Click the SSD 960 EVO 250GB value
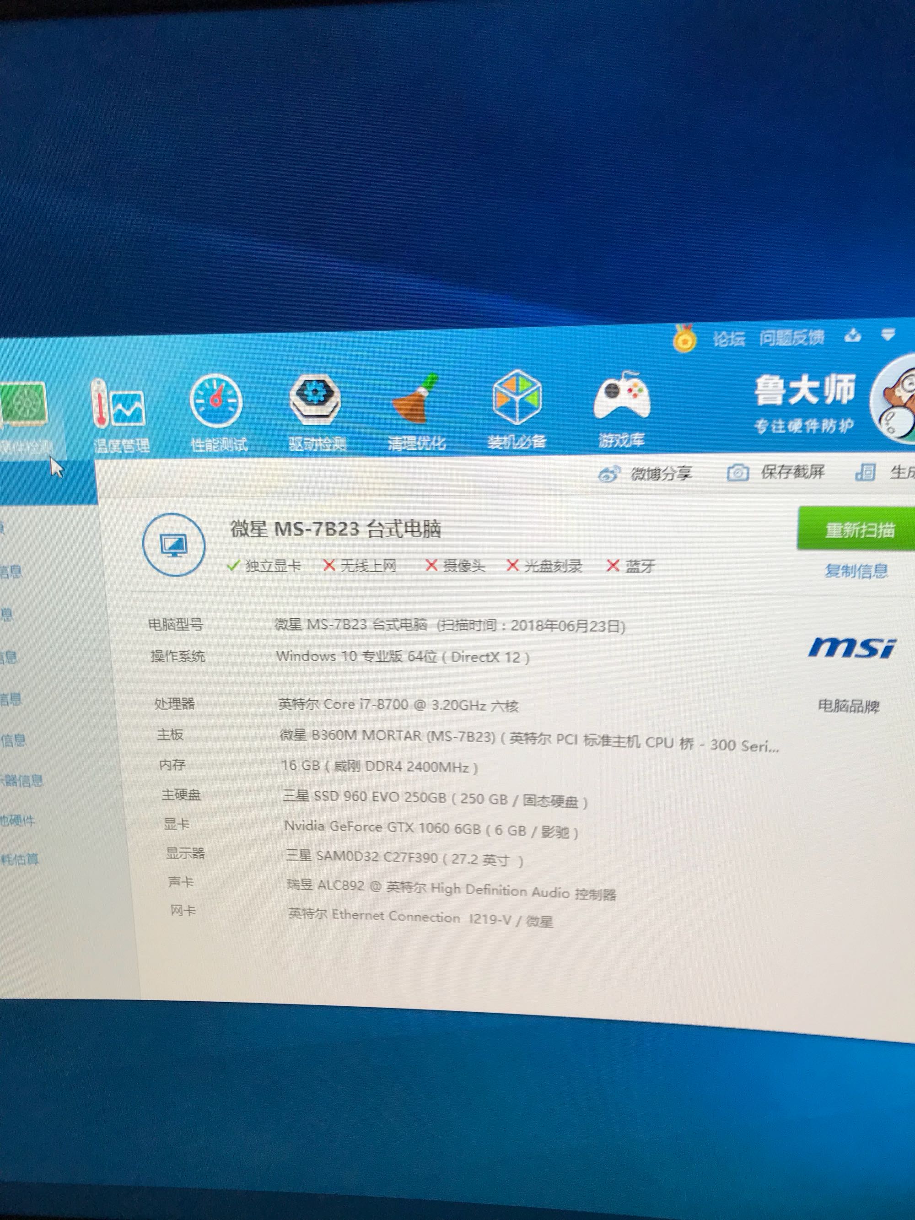 click(435, 799)
